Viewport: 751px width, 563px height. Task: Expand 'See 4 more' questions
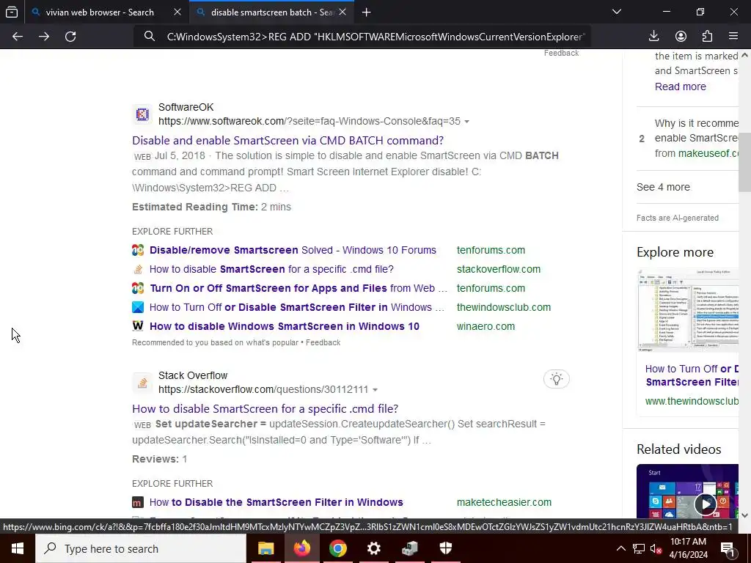tap(663, 187)
